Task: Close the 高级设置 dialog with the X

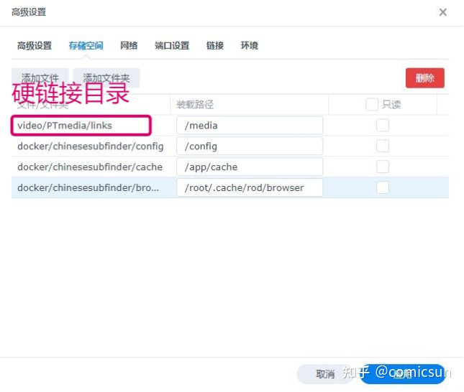Action: tap(442, 12)
